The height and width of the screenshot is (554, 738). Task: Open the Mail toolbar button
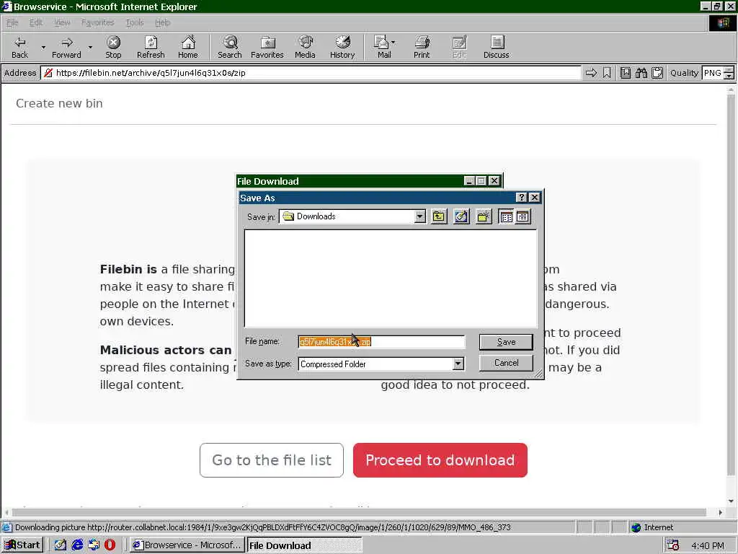382,47
